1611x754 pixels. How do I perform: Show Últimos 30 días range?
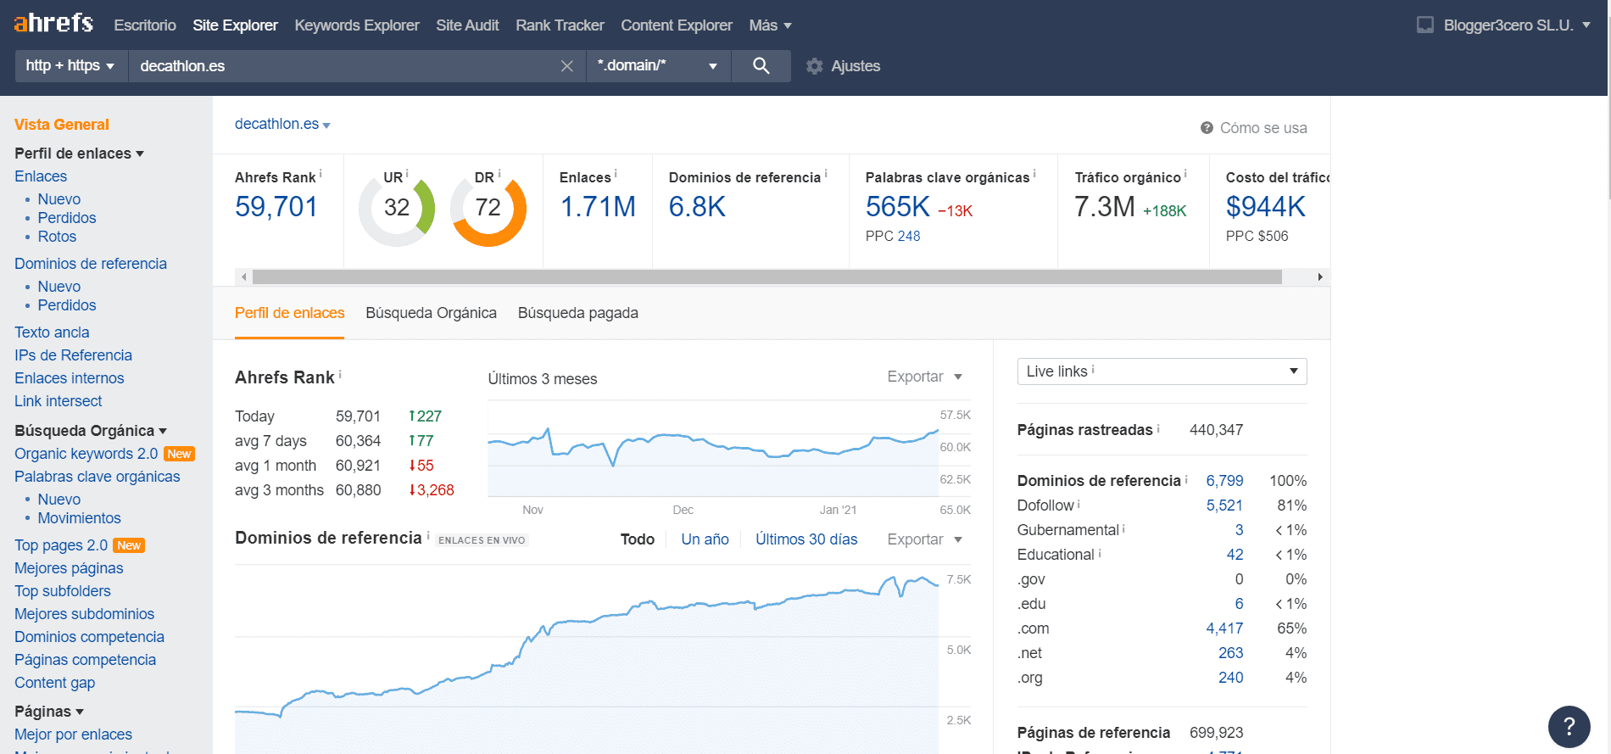coord(806,539)
